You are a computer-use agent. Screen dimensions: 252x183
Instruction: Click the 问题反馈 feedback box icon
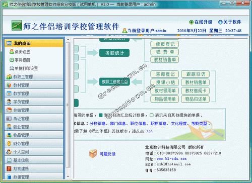[x=93, y=153]
